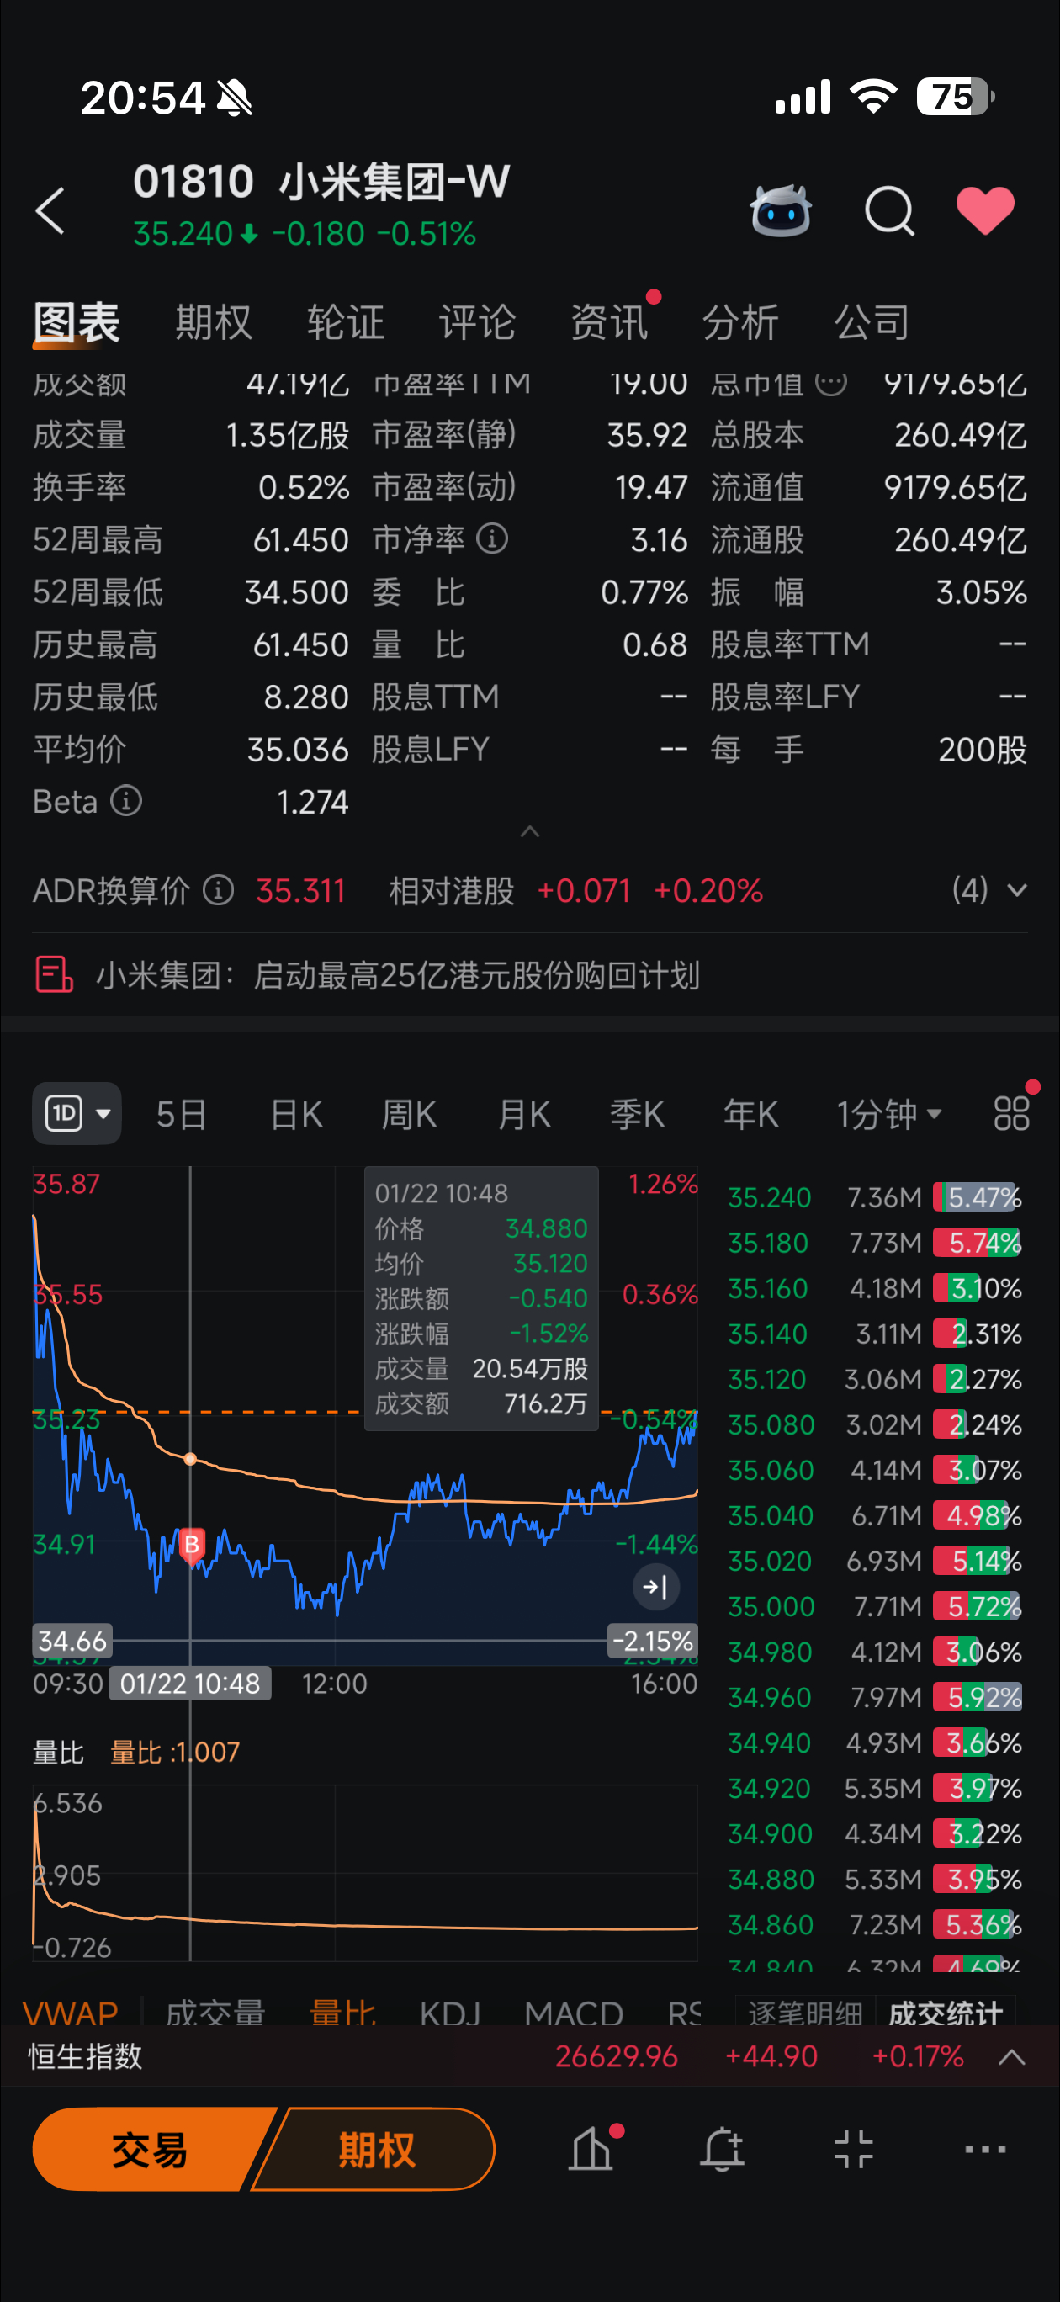1060x2302 pixels.
Task: Open the robot AI assistant icon
Action: [780, 211]
